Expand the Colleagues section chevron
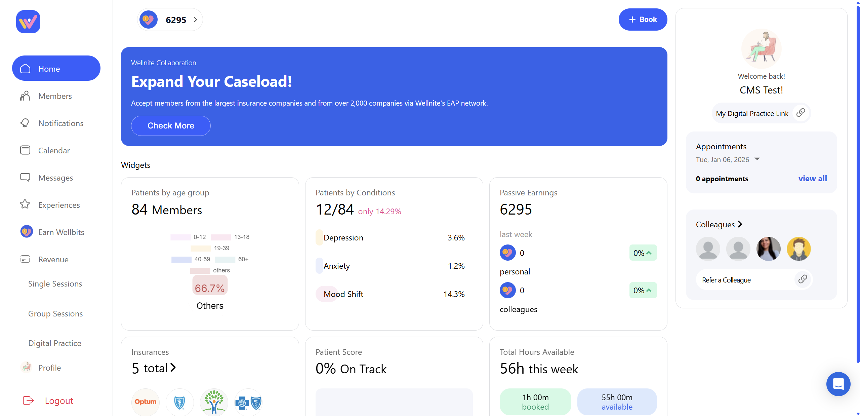The image size is (860, 416). (740, 224)
